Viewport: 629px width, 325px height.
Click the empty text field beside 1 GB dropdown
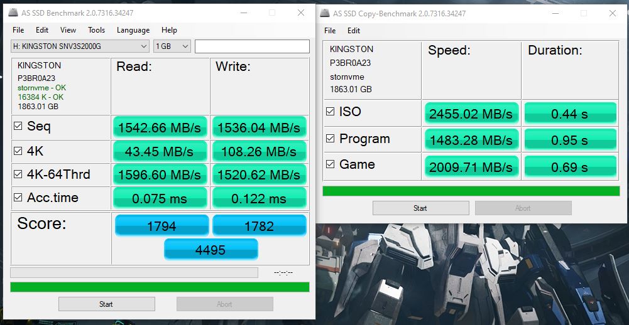click(x=252, y=46)
